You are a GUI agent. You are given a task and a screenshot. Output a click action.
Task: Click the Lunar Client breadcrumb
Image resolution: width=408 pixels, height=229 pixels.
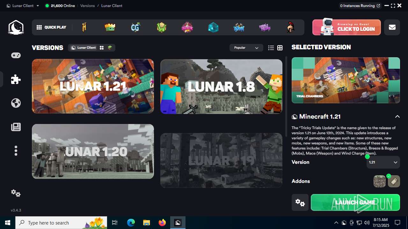click(112, 6)
